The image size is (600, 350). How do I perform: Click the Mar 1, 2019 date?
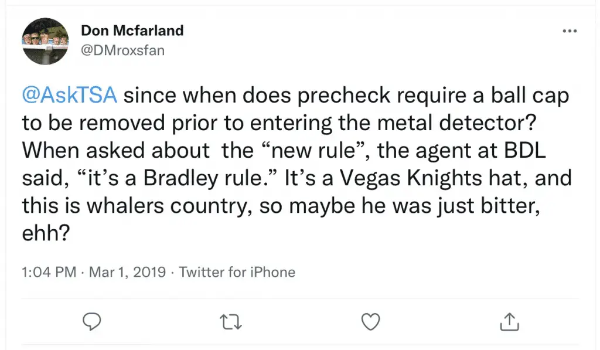[x=127, y=272]
